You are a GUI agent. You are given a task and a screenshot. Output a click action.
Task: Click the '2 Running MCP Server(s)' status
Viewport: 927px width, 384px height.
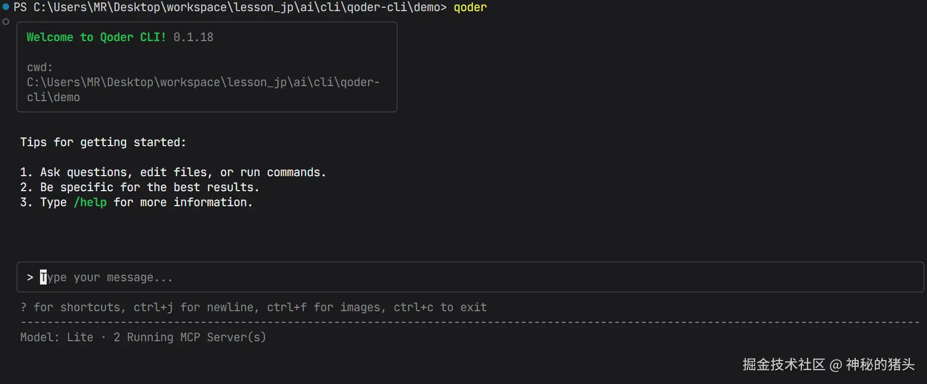(190, 337)
